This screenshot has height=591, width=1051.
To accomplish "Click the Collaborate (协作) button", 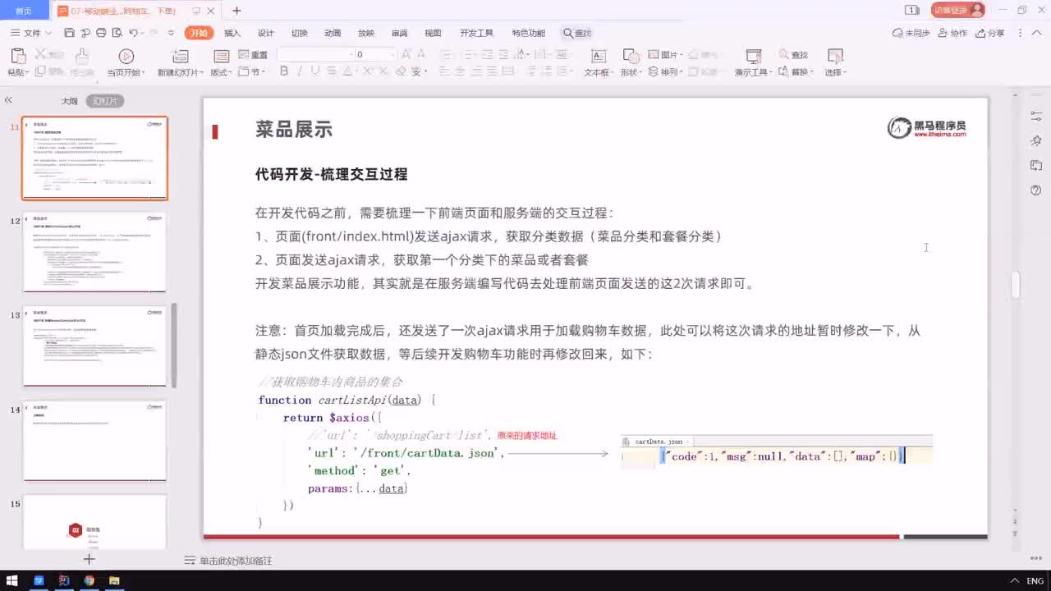I will (952, 33).
